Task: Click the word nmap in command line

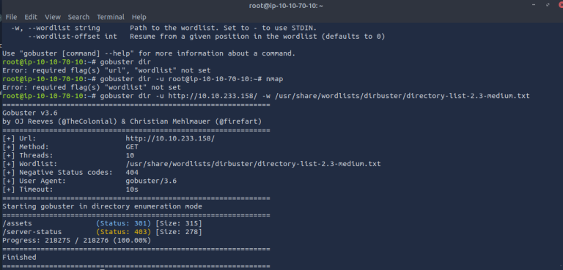Action: click(x=274, y=78)
